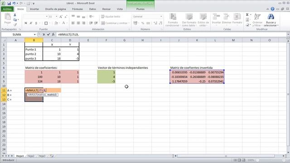Click the Cut scissors icon
The height and width of the screenshot is (163, 290).
coord(15,15)
